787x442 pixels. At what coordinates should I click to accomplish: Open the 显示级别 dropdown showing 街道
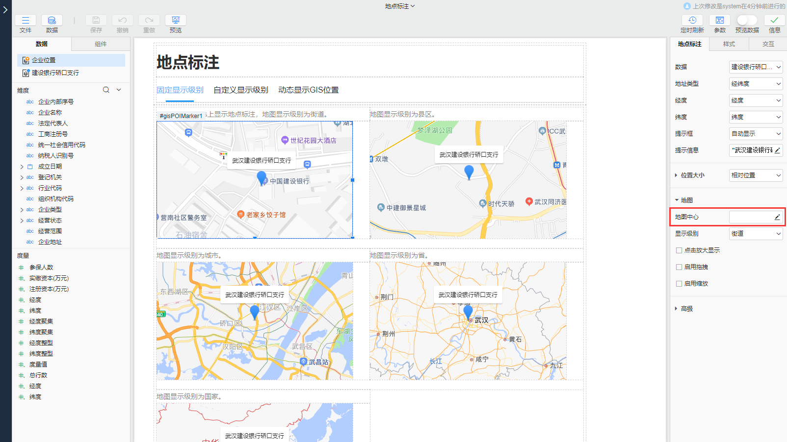pos(756,234)
